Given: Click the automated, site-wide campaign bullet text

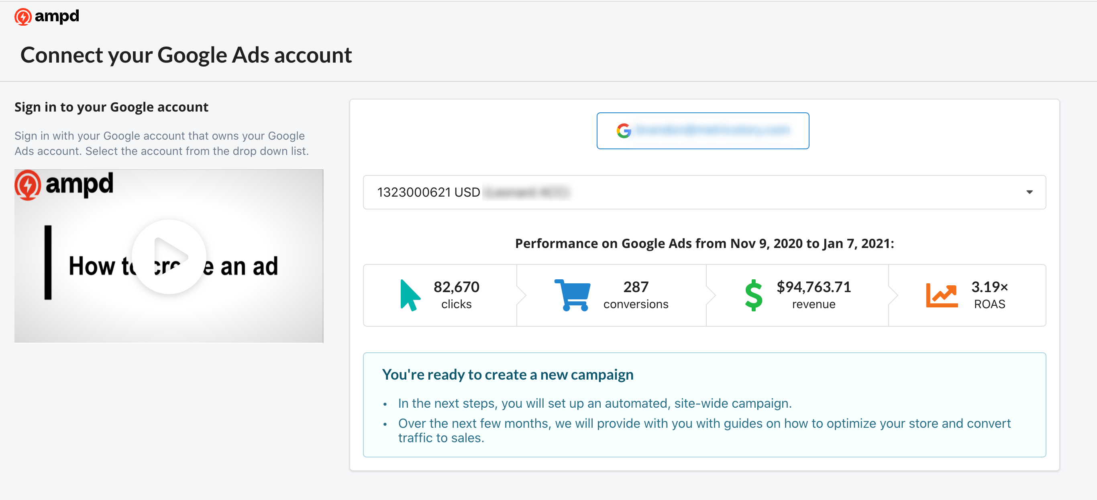Looking at the screenshot, I should coord(595,403).
